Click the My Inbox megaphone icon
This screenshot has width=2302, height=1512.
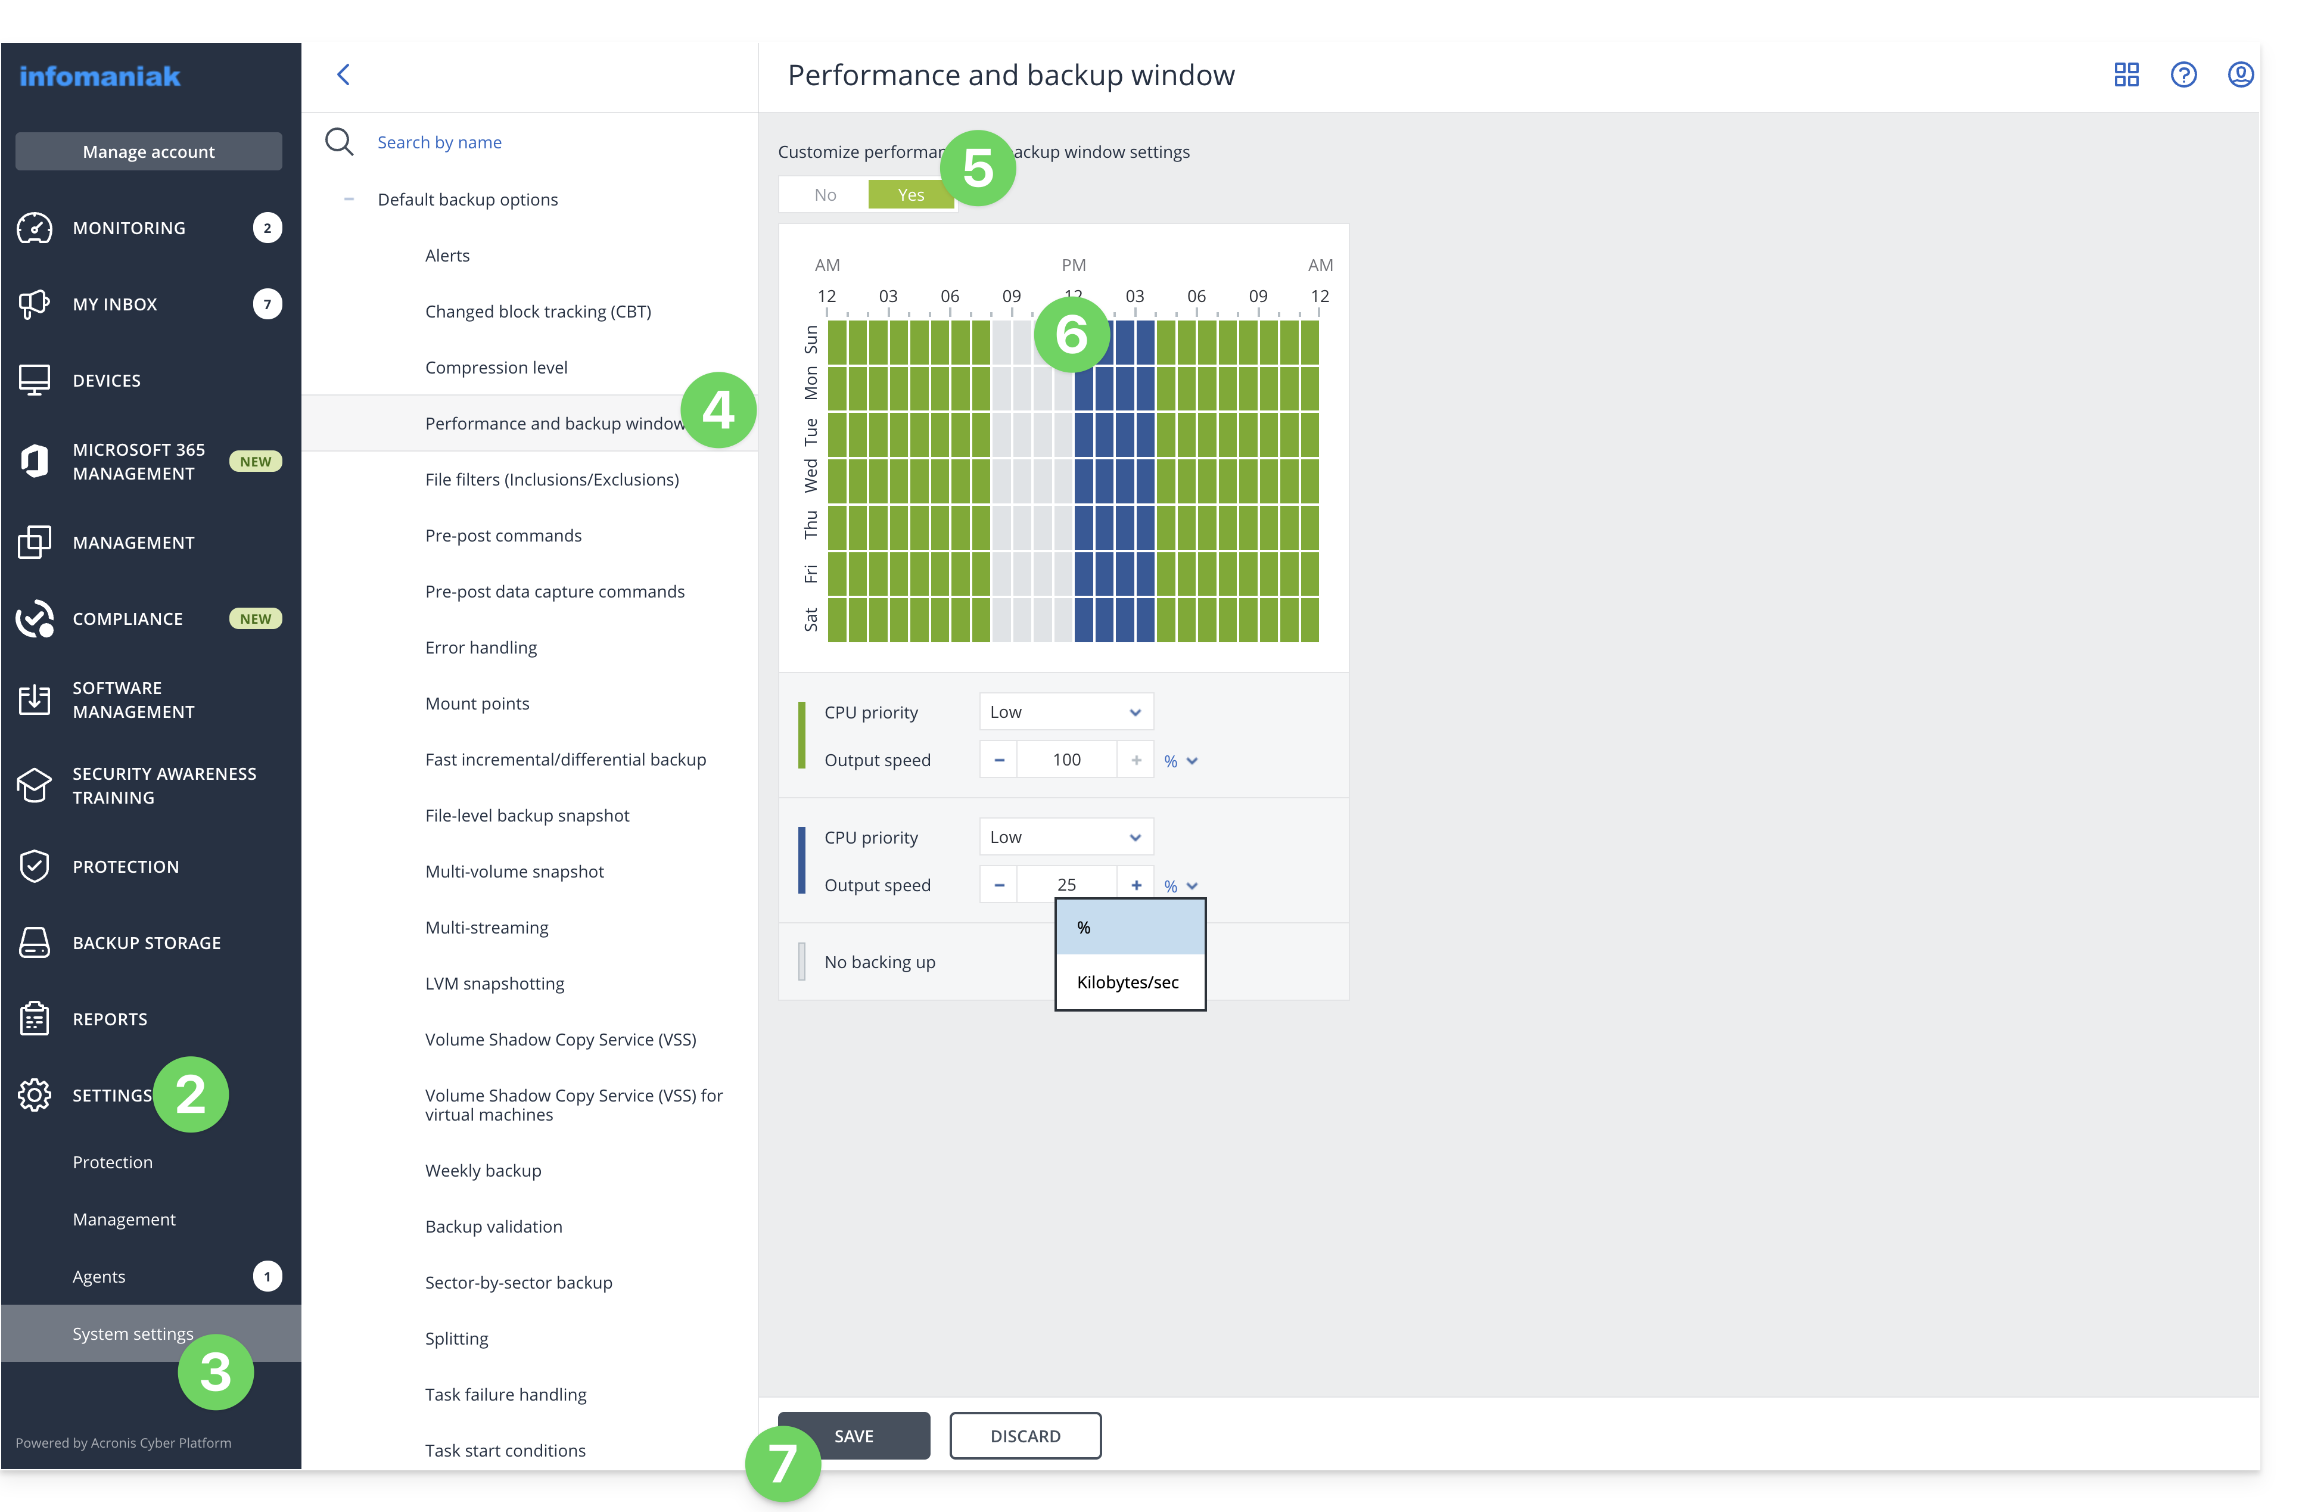(35, 304)
